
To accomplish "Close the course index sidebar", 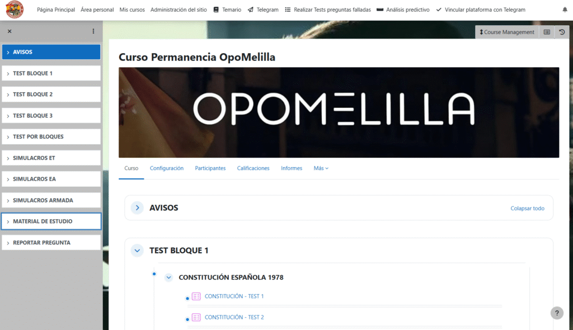I will click(x=10, y=31).
